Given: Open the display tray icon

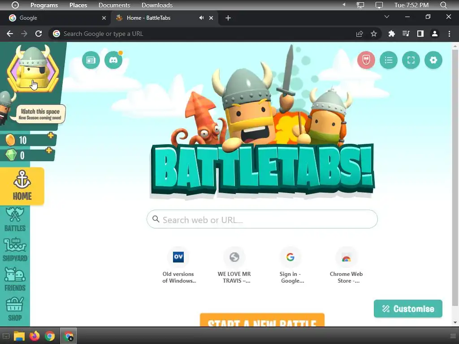Looking at the screenshot, I should tap(379, 5).
